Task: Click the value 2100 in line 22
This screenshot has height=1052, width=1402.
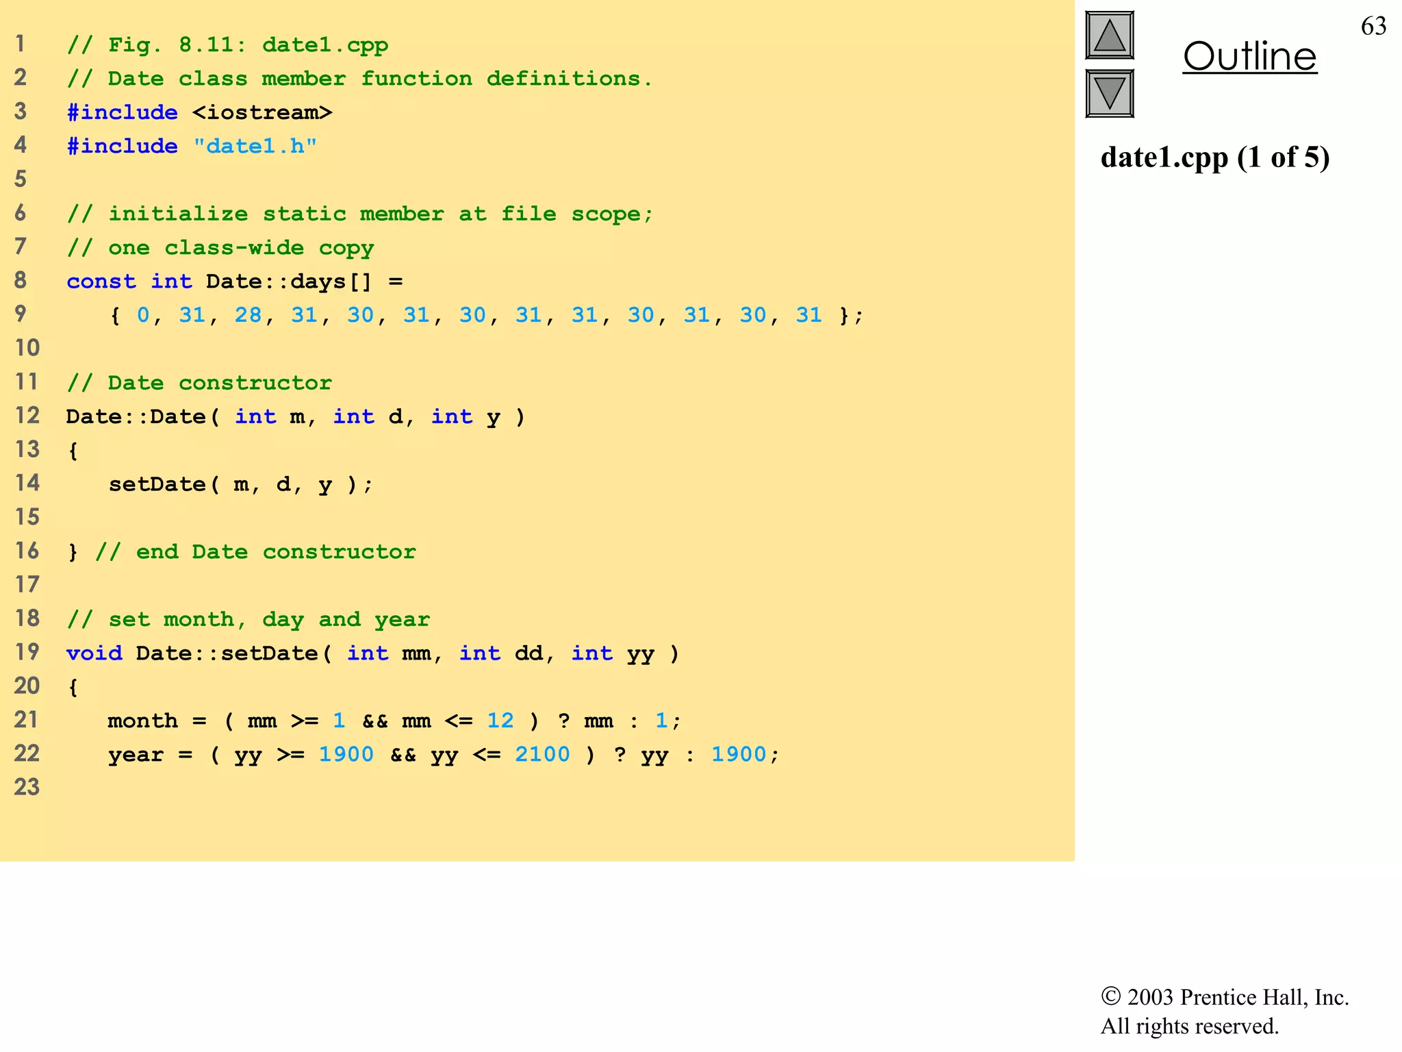Action: [x=542, y=754]
